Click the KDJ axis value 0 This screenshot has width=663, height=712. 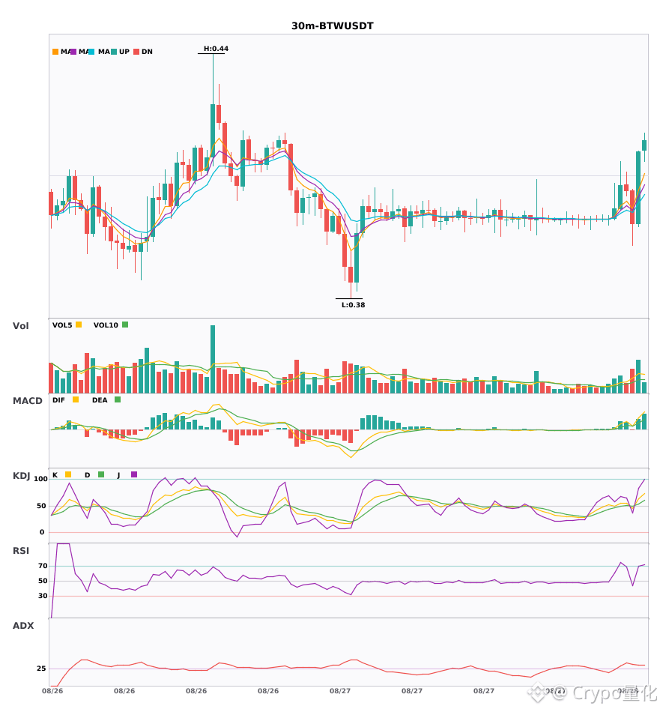[42, 532]
